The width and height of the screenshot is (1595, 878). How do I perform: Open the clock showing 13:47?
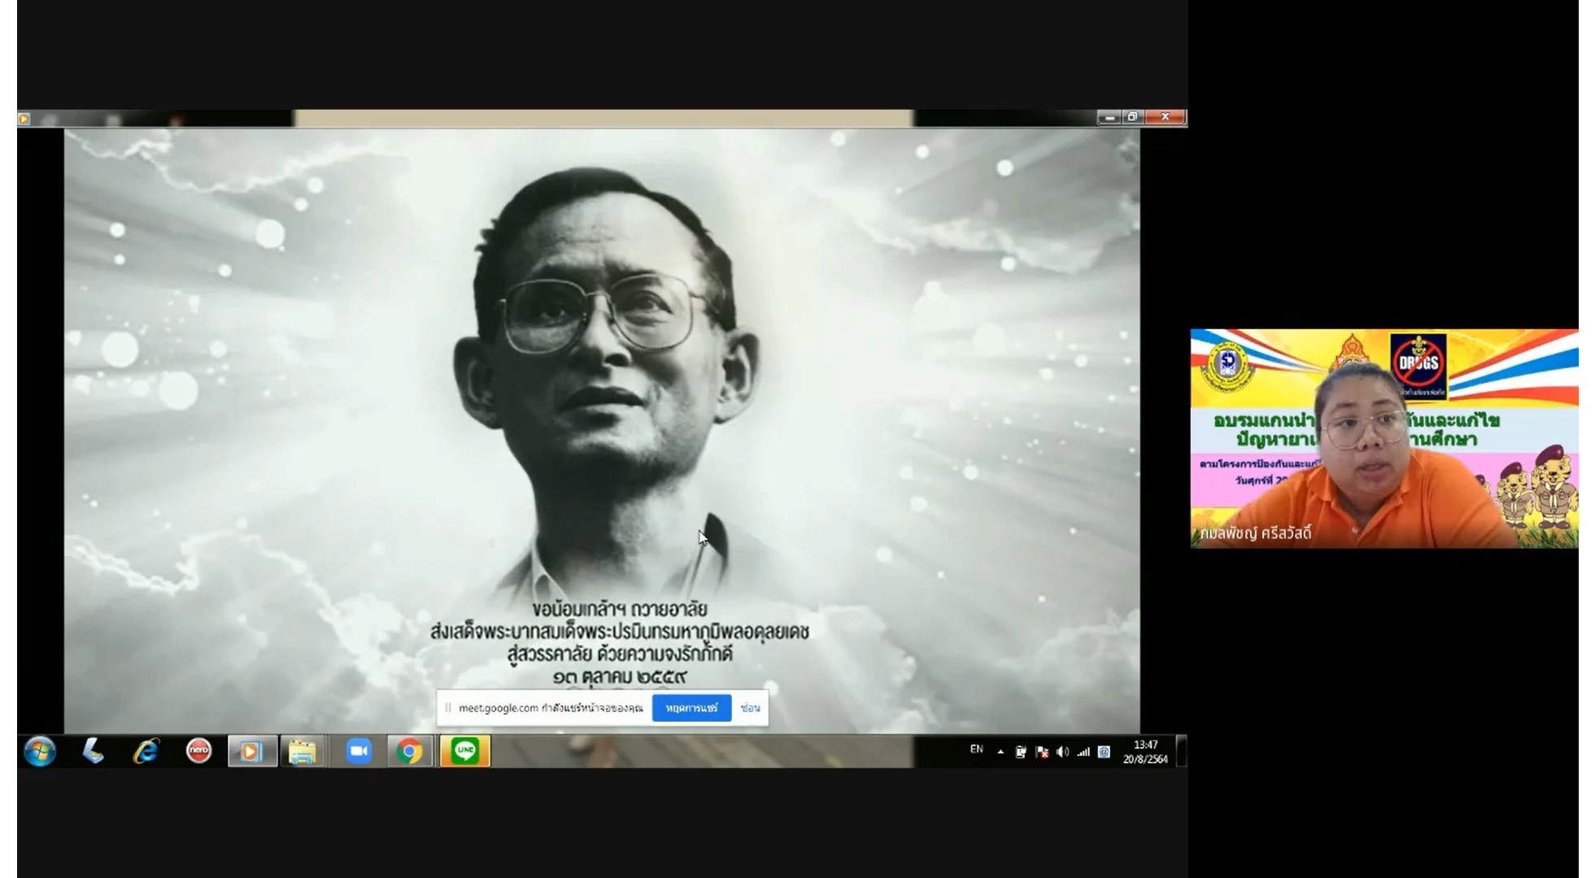pyautogui.click(x=1145, y=751)
